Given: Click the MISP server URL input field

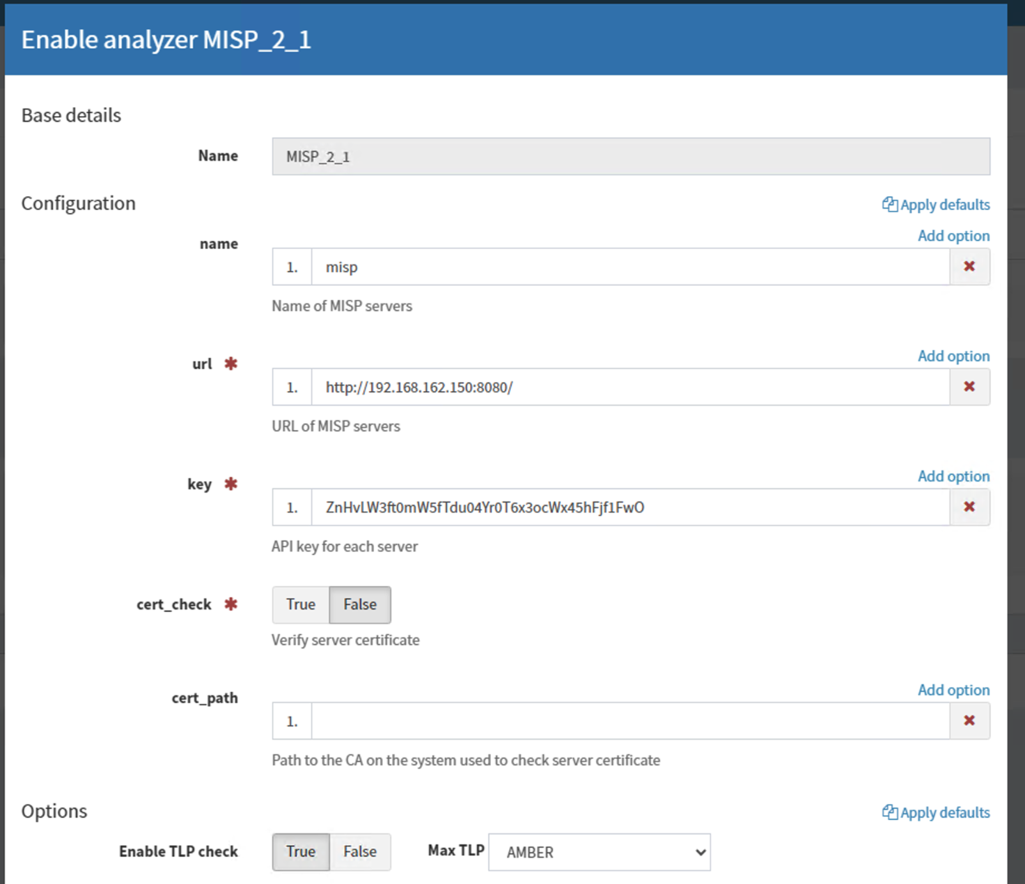Looking at the screenshot, I should (630, 388).
